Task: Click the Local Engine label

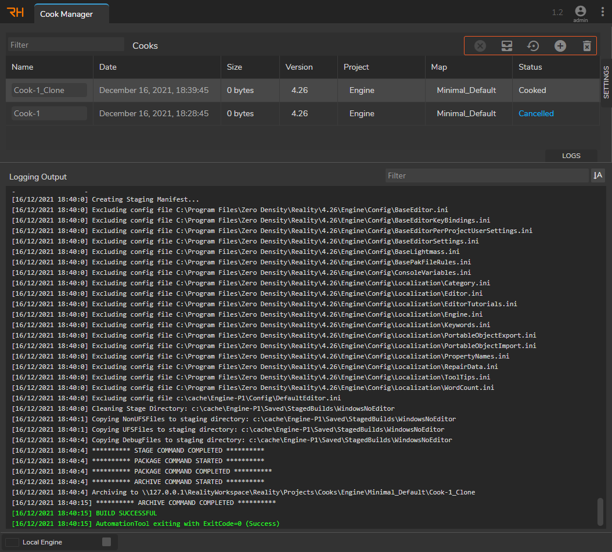Action: coord(42,542)
